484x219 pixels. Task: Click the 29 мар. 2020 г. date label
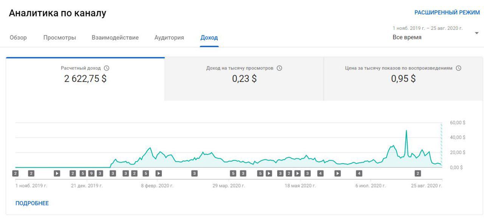tap(229, 186)
